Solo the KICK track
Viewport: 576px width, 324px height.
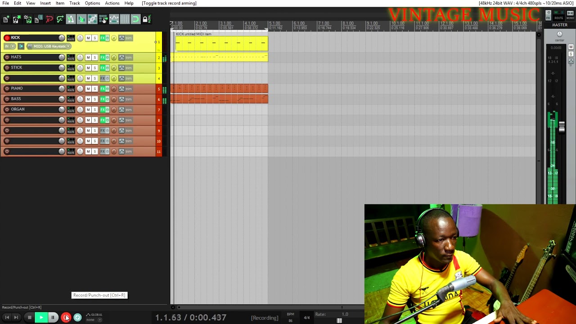(94, 38)
